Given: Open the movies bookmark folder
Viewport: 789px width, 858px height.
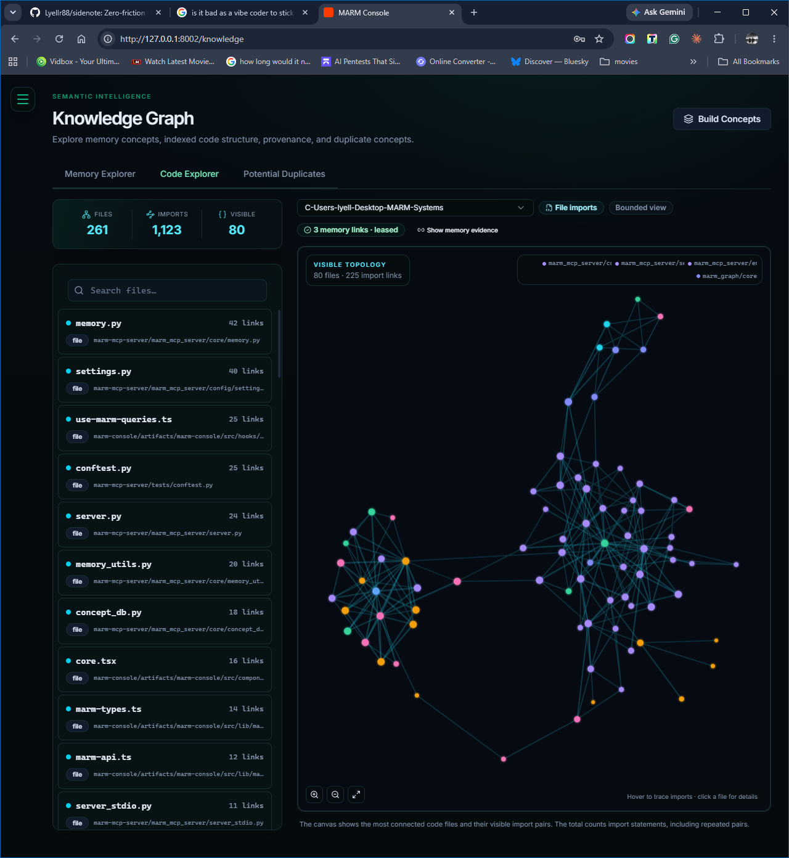Looking at the screenshot, I should [619, 62].
